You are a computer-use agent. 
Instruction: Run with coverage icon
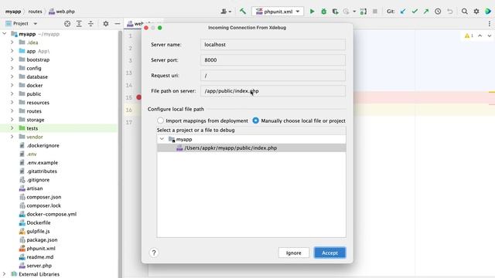coord(335,12)
